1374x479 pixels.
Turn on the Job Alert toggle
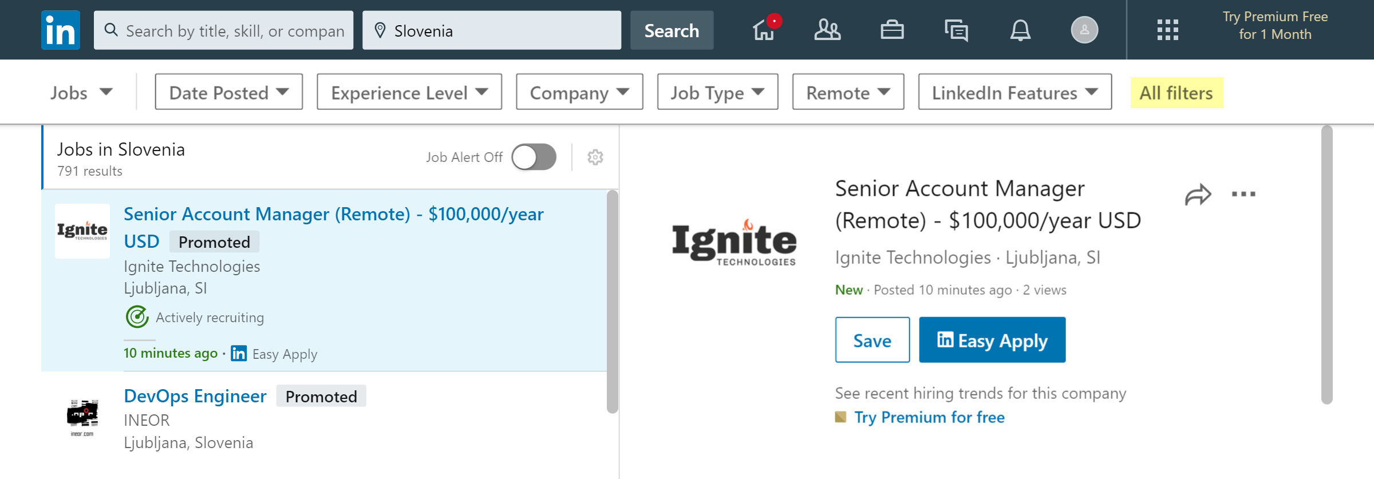tap(534, 157)
